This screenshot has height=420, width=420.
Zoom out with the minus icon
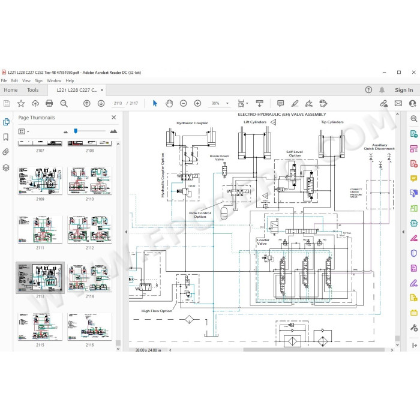coord(183,103)
